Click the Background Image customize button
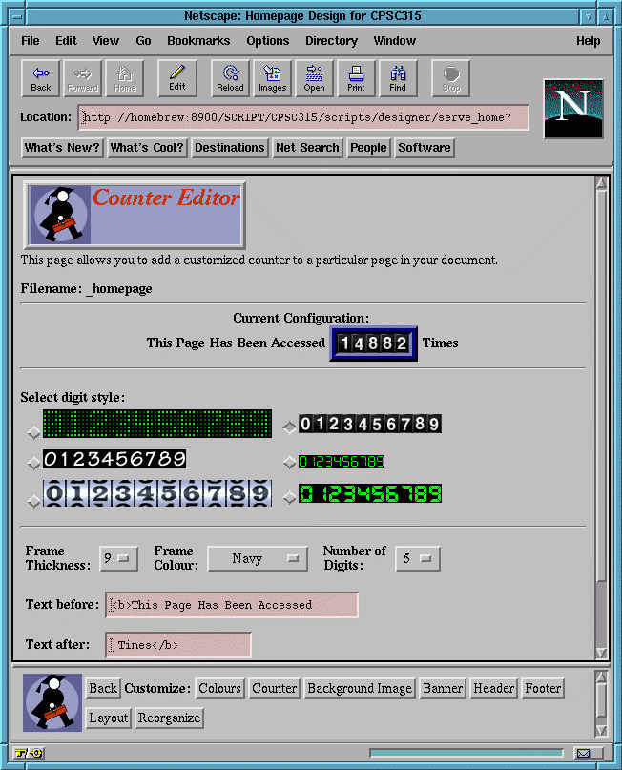 360,689
